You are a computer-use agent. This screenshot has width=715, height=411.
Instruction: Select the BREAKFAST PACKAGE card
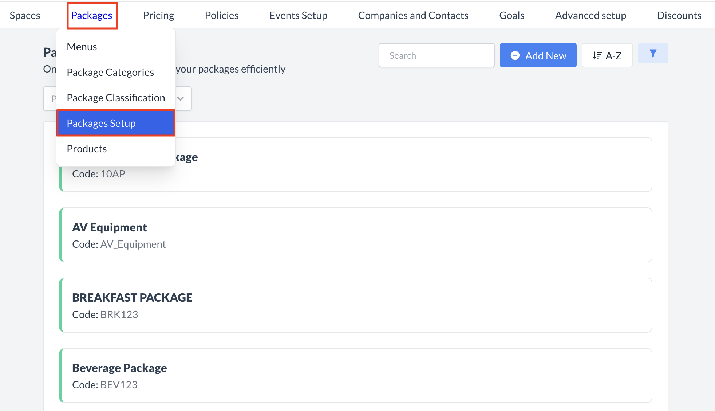[355, 305]
